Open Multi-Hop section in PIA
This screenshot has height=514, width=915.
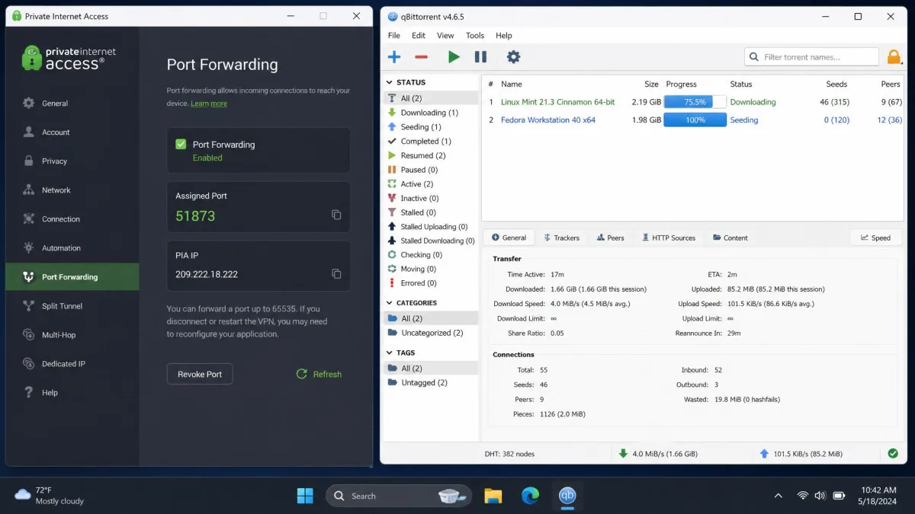pyautogui.click(x=72, y=335)
